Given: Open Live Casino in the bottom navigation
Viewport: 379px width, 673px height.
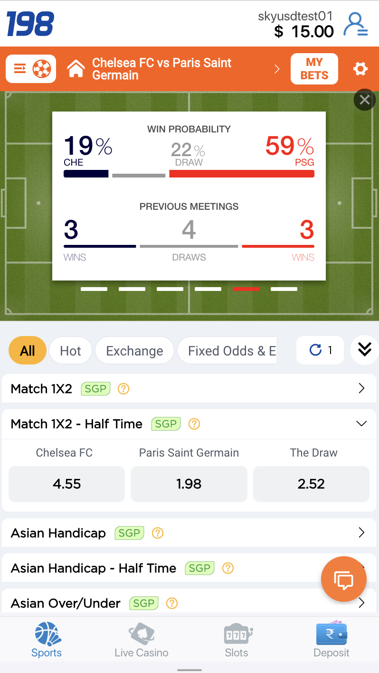Looking at the screenshot, I should coord(142,640).
